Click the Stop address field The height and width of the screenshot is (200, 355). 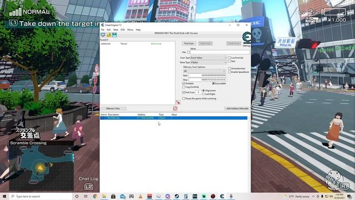(x=207, y=79)
